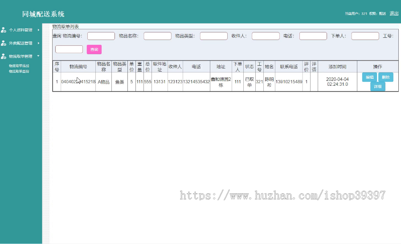Click the 退出 logout link
This screenshot has width=401, height=244.
tap(394, 13)
